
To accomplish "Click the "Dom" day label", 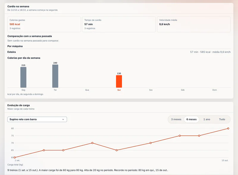I will pyautogui.click(x=214, y=90).
